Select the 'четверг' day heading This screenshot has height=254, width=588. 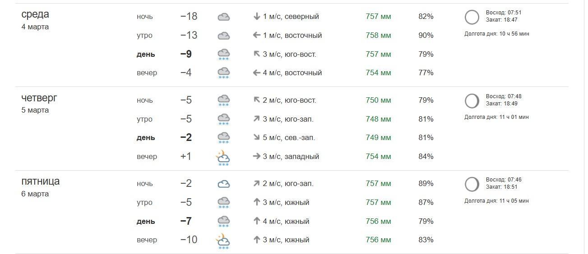[39, 98]
